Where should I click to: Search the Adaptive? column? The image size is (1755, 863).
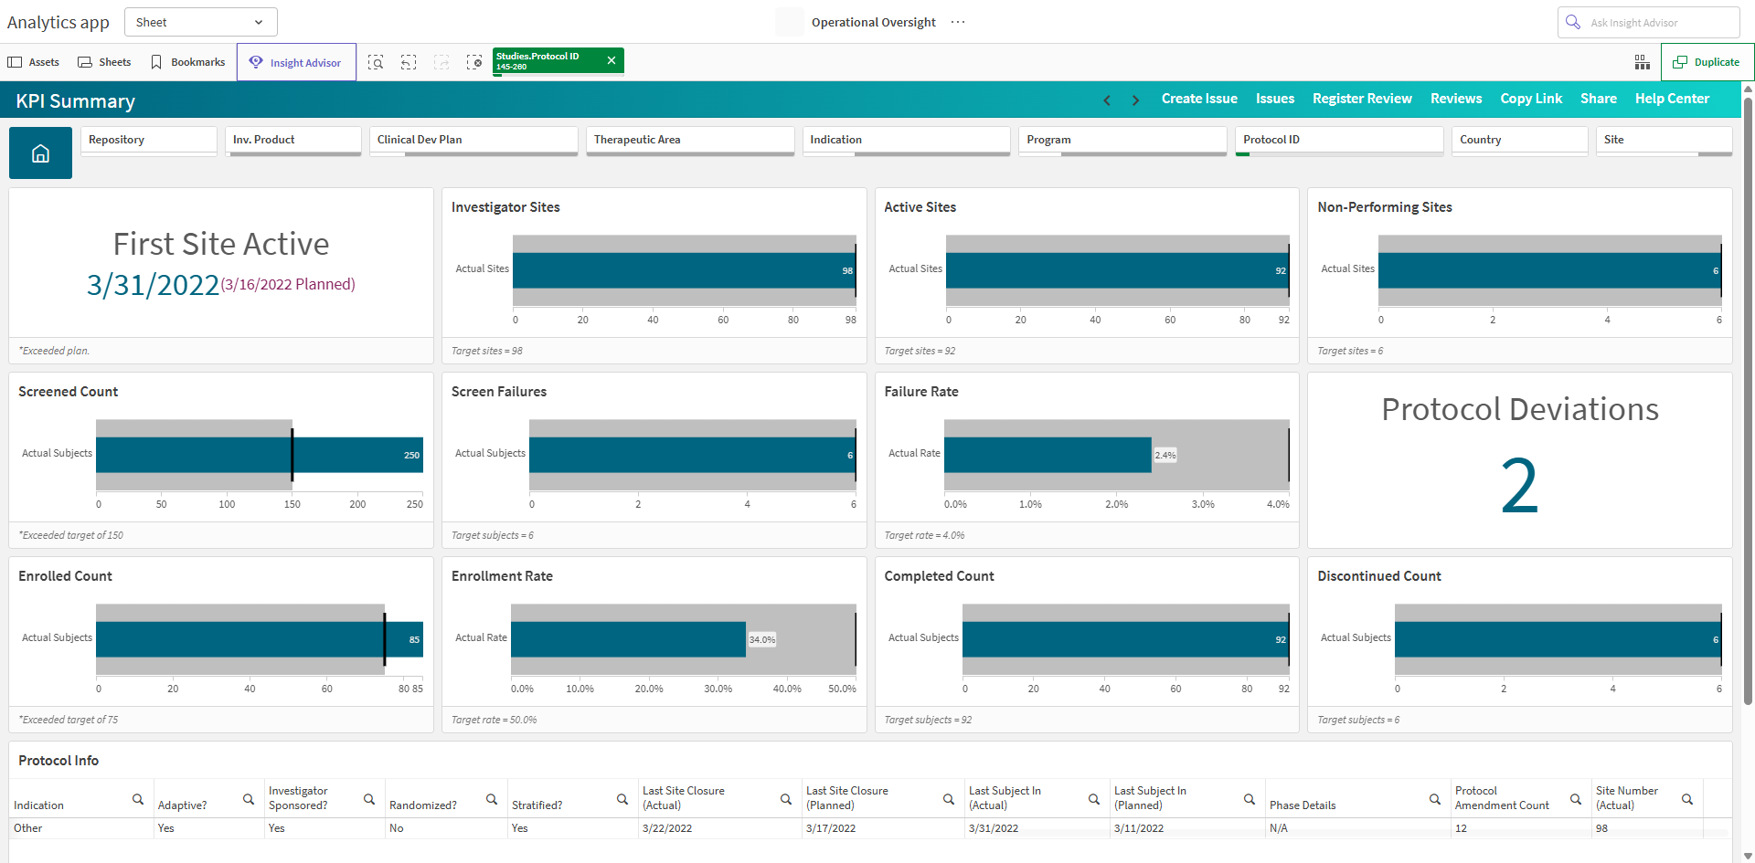pyautogui.click(x=249, y=799)
